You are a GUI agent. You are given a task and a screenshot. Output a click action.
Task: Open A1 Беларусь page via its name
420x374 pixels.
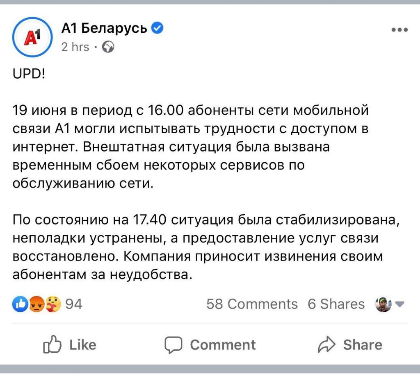pyautogui.click(x=104, y=27)
